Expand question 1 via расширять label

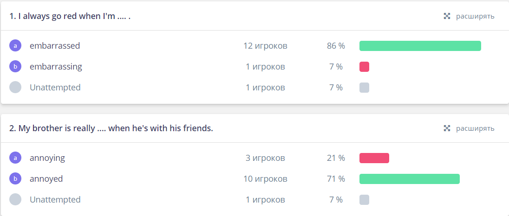pos(475,16)
